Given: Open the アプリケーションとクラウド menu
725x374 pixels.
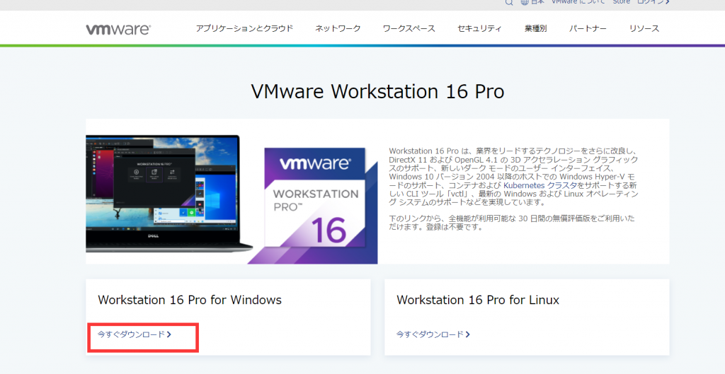Looking at the screenshot, I should pos(244,29).
